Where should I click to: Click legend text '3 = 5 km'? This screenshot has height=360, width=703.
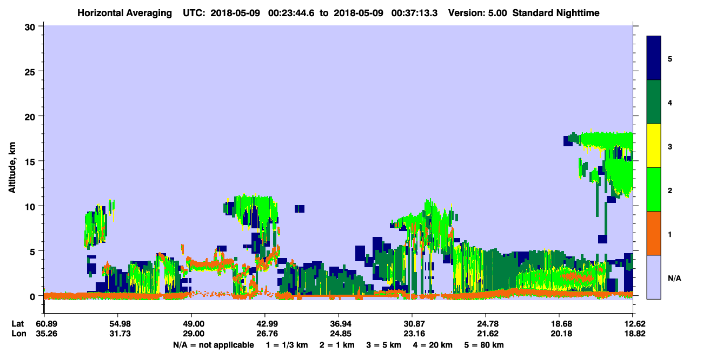(x=383, y=345)
